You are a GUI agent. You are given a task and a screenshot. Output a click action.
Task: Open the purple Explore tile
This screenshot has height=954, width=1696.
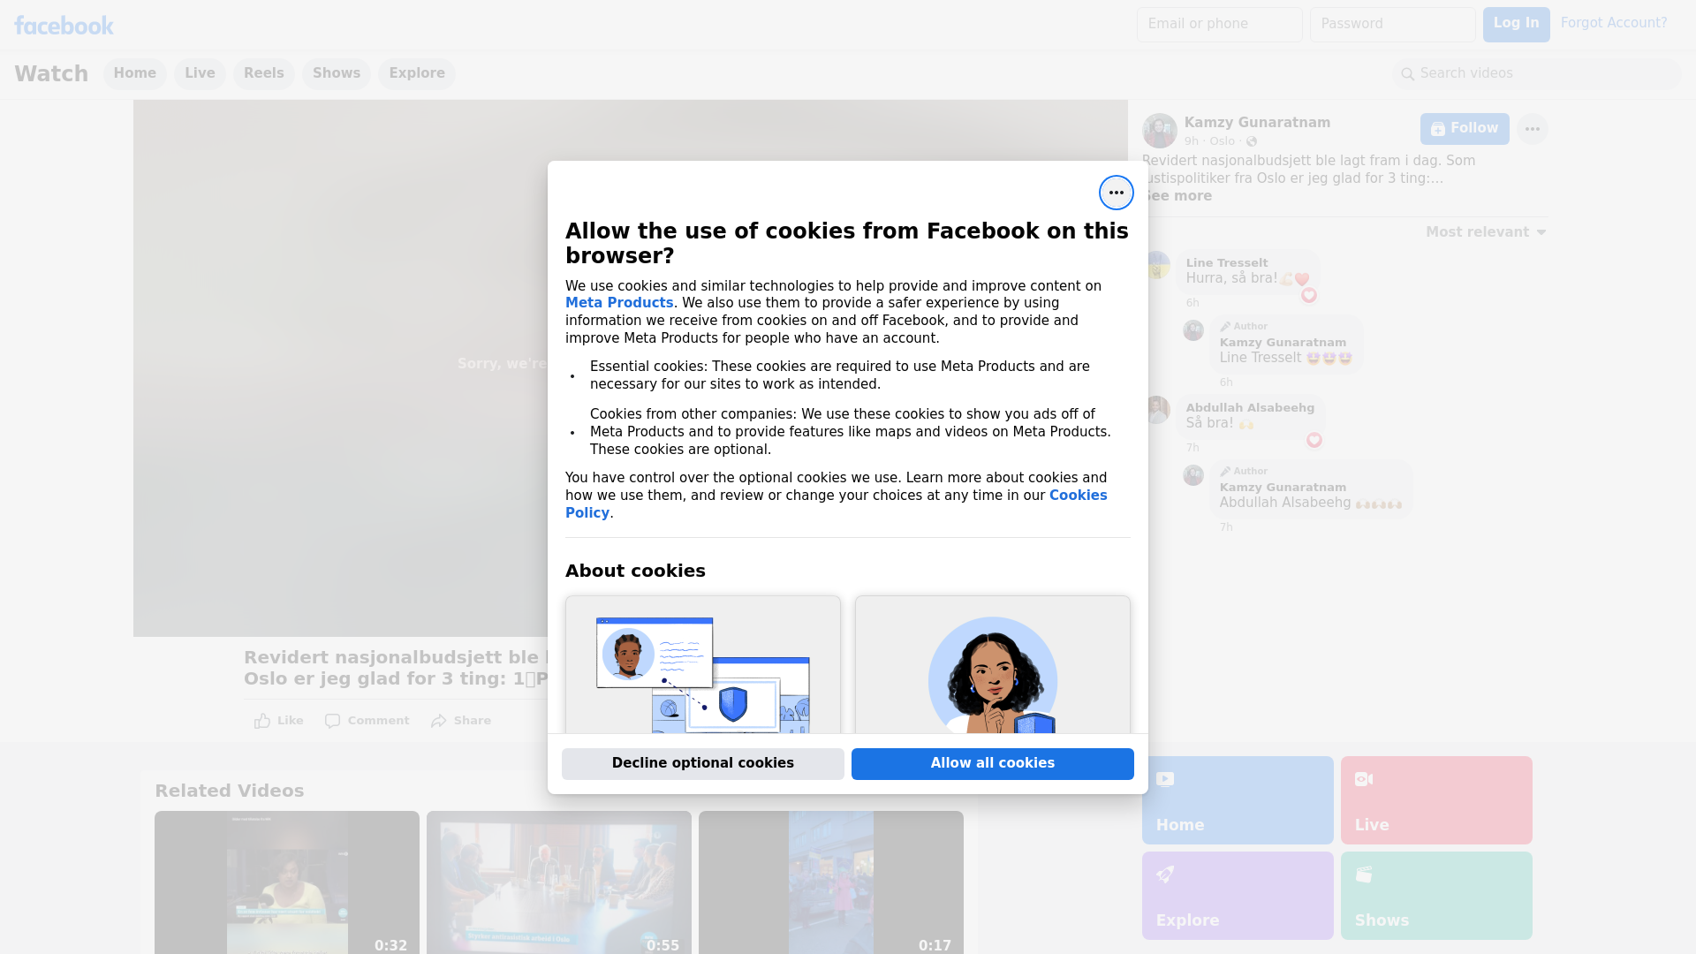pyautogui.click(x=1237, y=895)
